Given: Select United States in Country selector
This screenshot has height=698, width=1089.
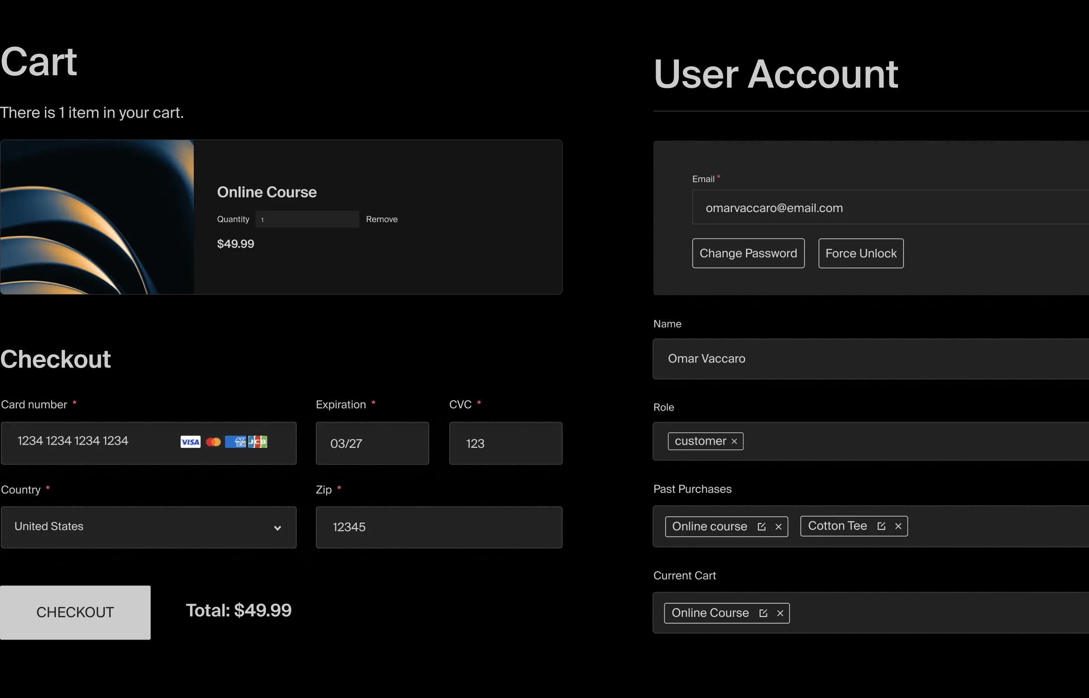Looking at the screenshot, I should click(149, 527).
